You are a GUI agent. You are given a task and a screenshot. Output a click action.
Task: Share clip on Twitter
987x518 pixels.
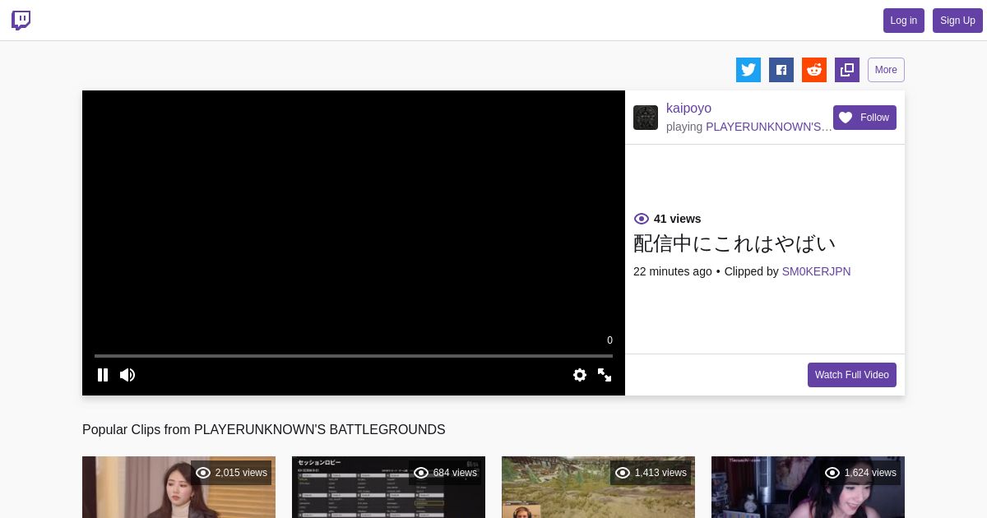748,70
